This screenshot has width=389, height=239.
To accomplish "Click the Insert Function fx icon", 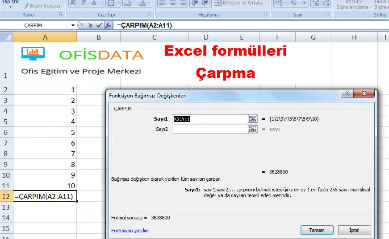I will click(108, 25).
